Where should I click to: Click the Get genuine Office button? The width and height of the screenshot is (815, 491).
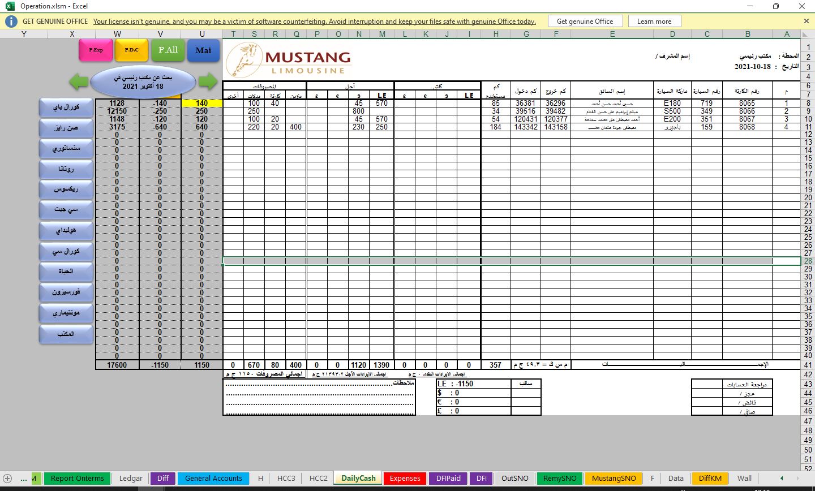pos(585,21)
